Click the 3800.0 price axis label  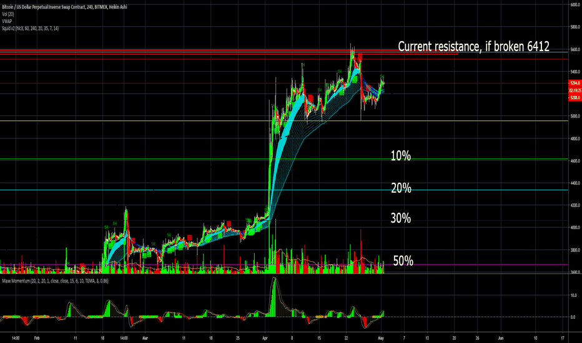pos(575,250)
